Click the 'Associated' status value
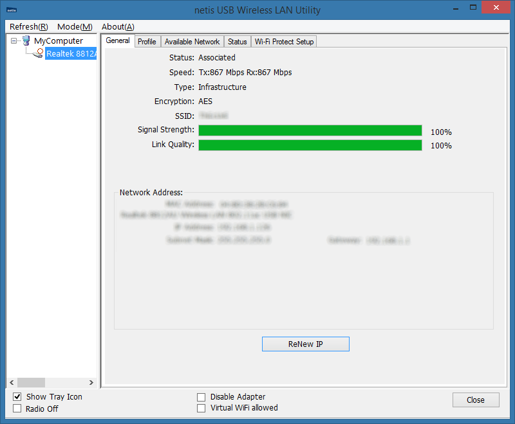 click(x=217, y=58)
